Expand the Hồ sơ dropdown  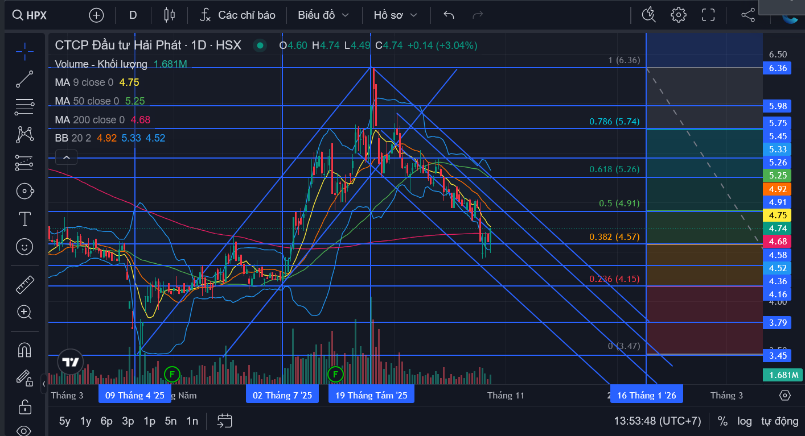click(x=395, y=15)
